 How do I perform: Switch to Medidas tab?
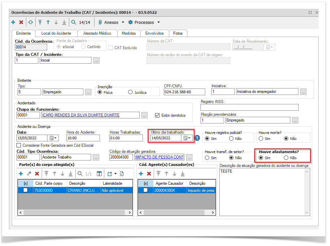[x=129, y=33]
